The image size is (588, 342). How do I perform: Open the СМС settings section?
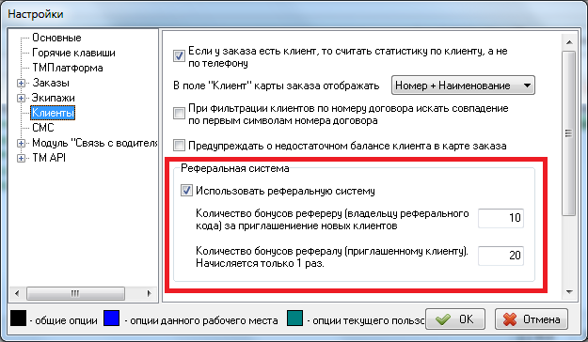(43, 128)
